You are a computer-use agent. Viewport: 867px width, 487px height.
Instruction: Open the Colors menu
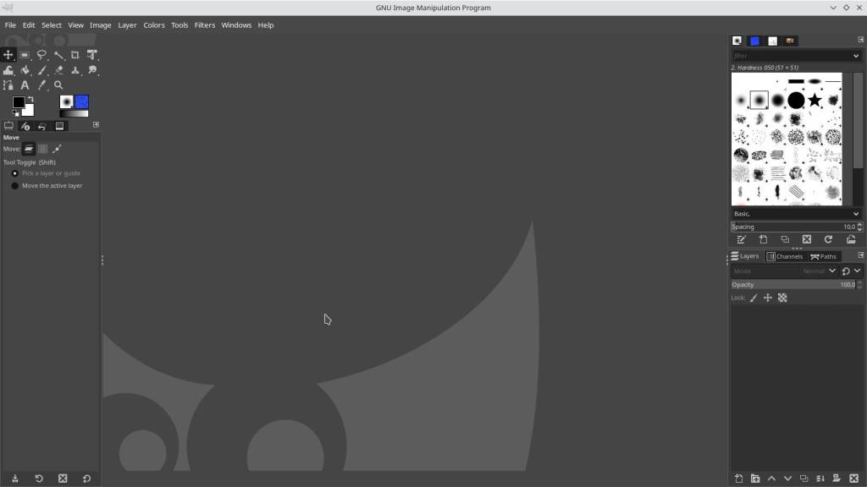coord(154,25)
